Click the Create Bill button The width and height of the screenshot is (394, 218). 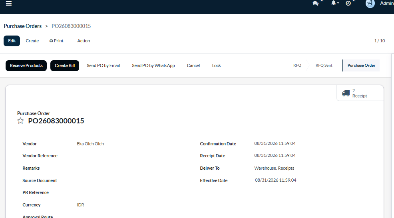[x=65, y=65]
